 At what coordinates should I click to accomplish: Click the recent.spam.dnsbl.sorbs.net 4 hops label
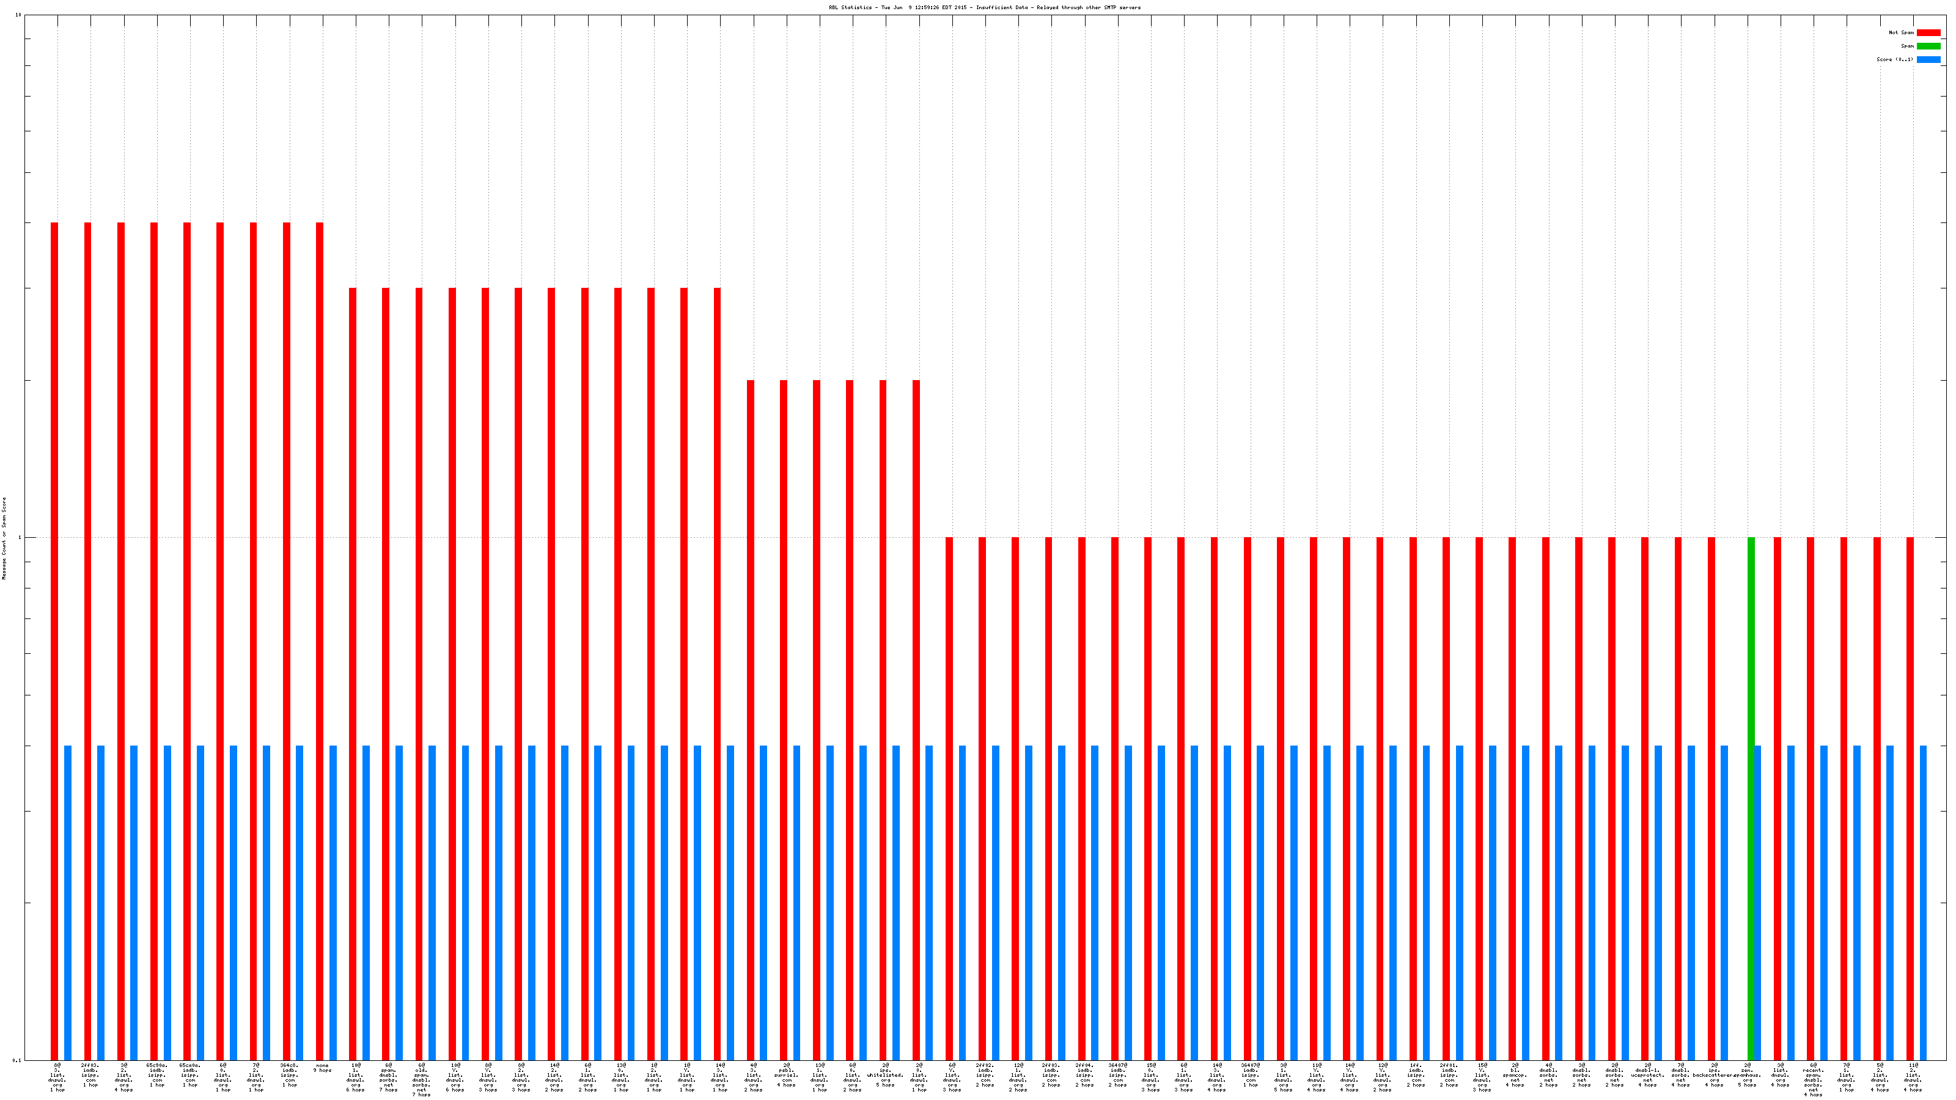coord(1813,1080)
